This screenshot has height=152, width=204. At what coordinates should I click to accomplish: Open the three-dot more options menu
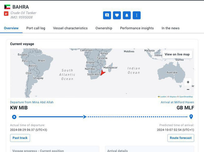pyautogui.click(x=137, y=15)
